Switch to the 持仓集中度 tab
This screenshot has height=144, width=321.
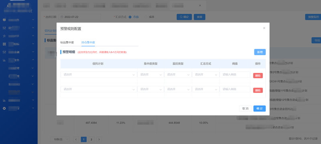88,42
